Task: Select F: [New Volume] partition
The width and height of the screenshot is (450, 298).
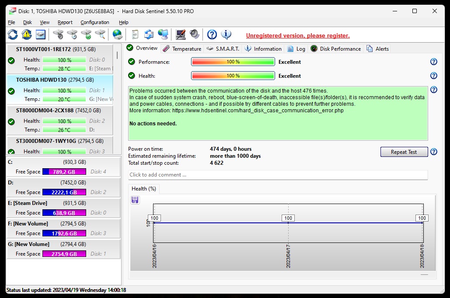Action: tap(63, 229)
